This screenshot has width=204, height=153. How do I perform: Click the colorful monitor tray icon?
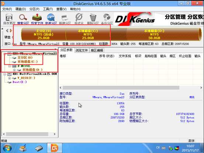(177, 148)
